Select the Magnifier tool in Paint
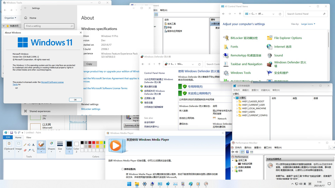Image resolution: width=335 pixels, height=188 pixels. pos(33,150)
